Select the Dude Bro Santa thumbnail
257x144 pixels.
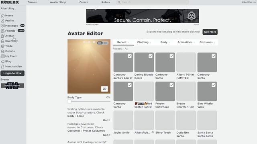click(186, 120)
